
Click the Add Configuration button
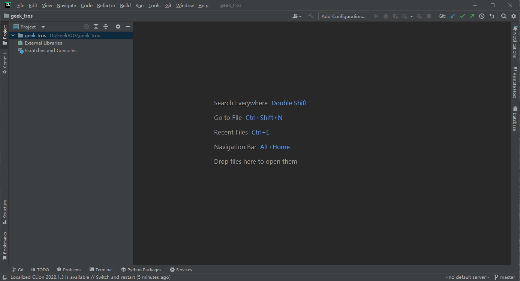[343, 16]
